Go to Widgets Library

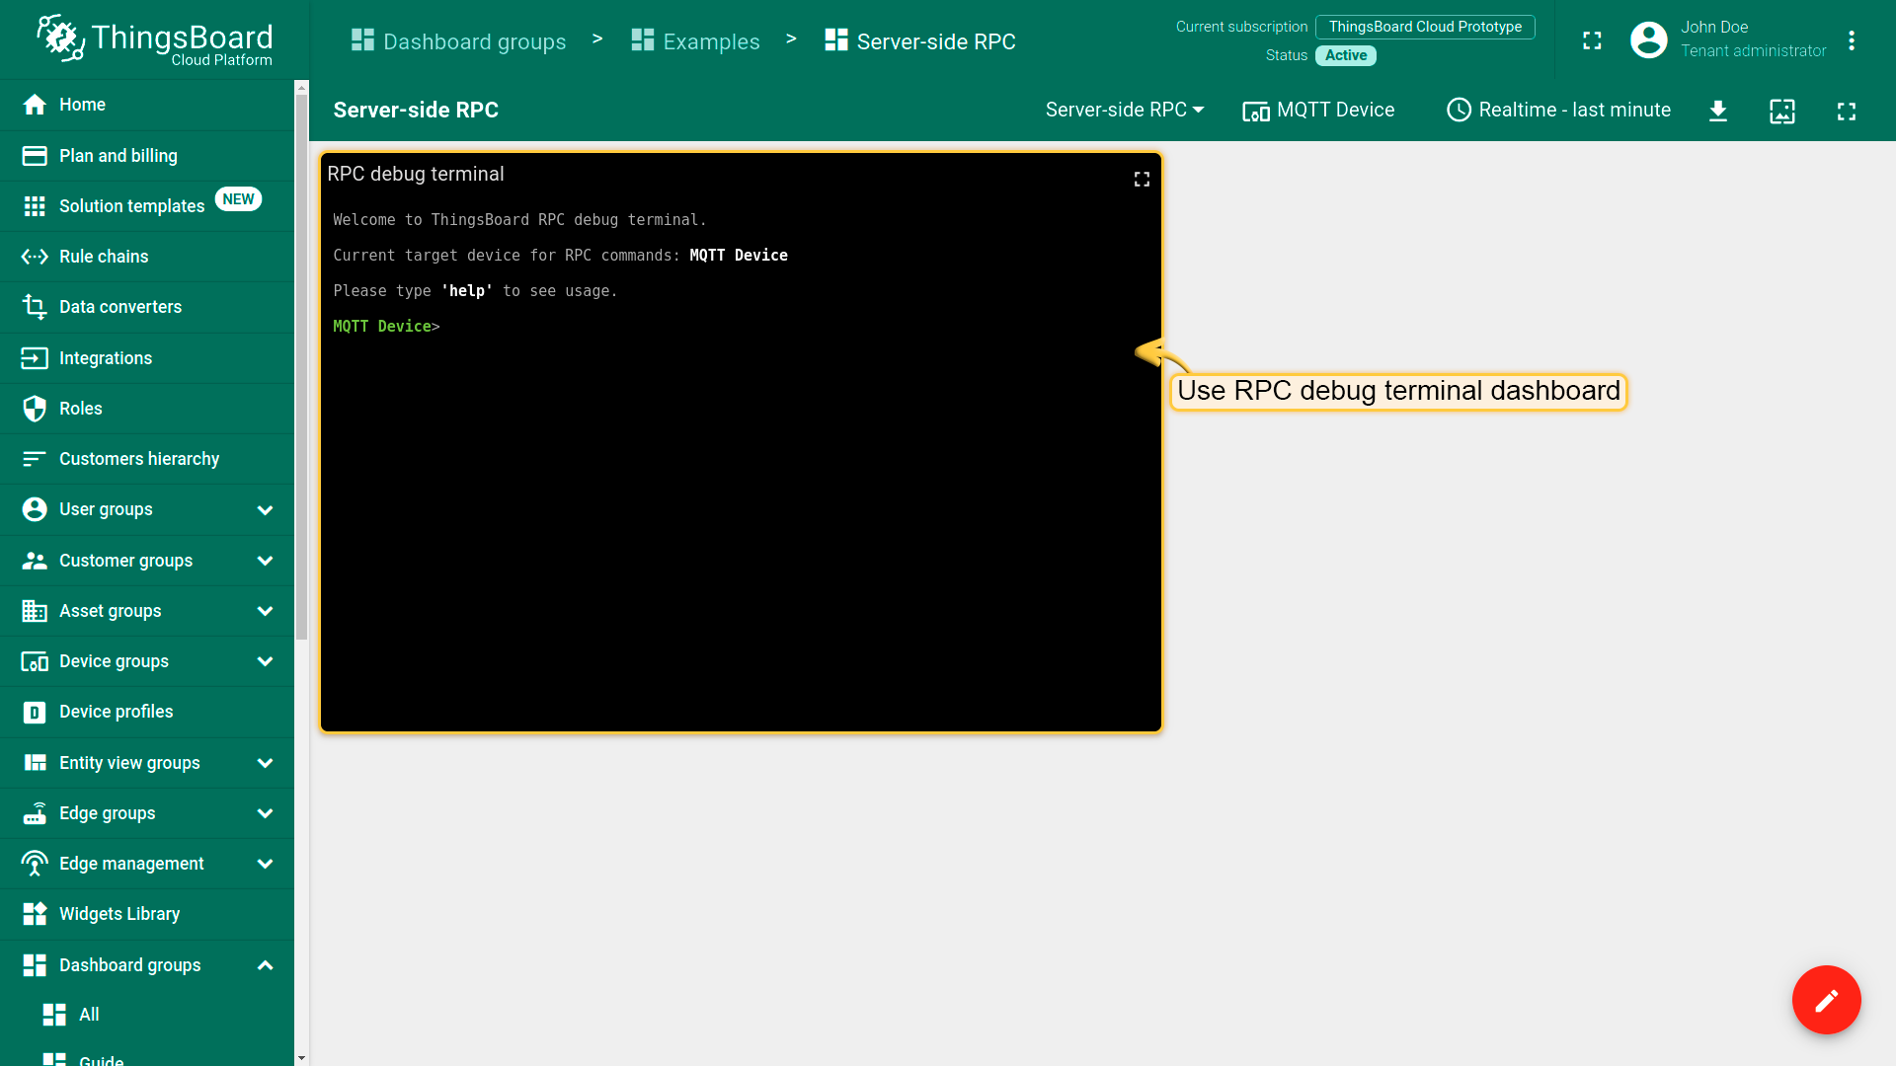[118, 914]
